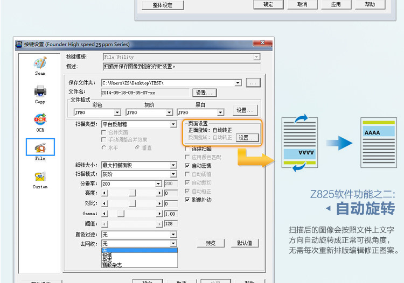Click the 预览 button
Screen dimensions: 404x283
coord(211,243)
